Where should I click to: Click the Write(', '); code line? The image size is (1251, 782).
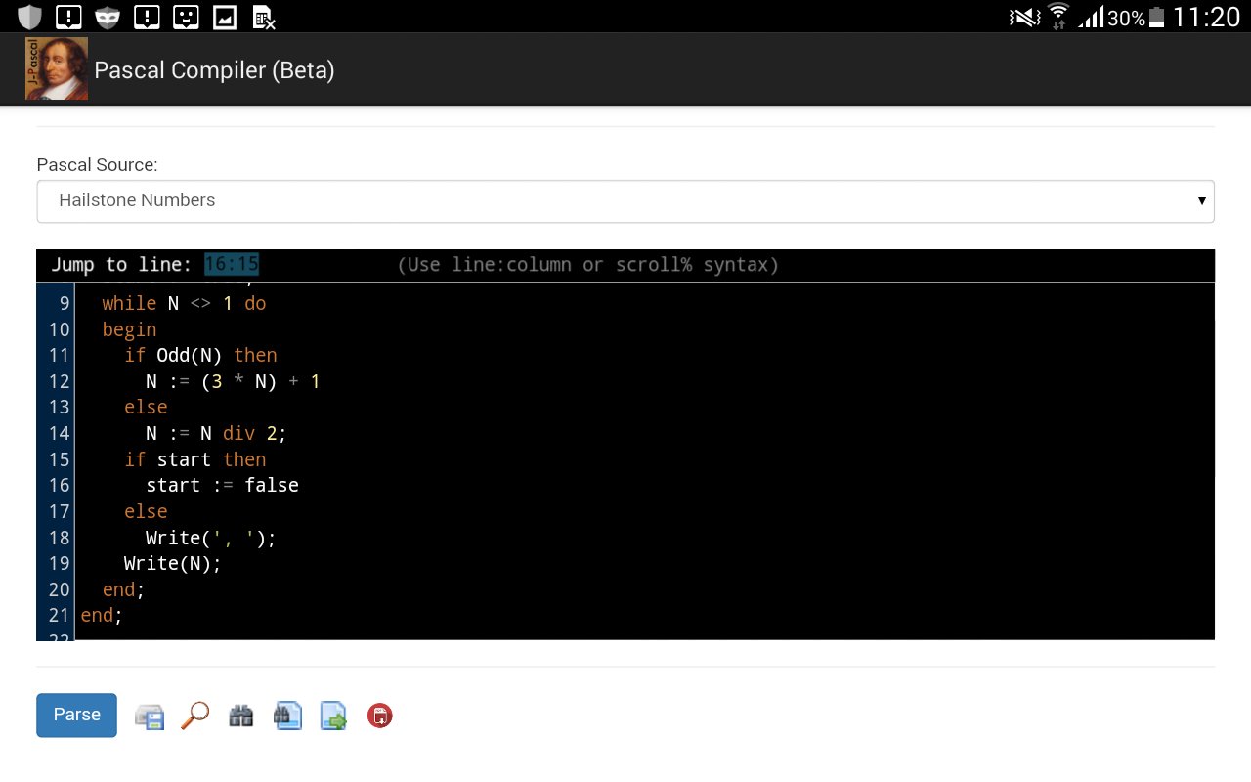[x=211, y=538]
